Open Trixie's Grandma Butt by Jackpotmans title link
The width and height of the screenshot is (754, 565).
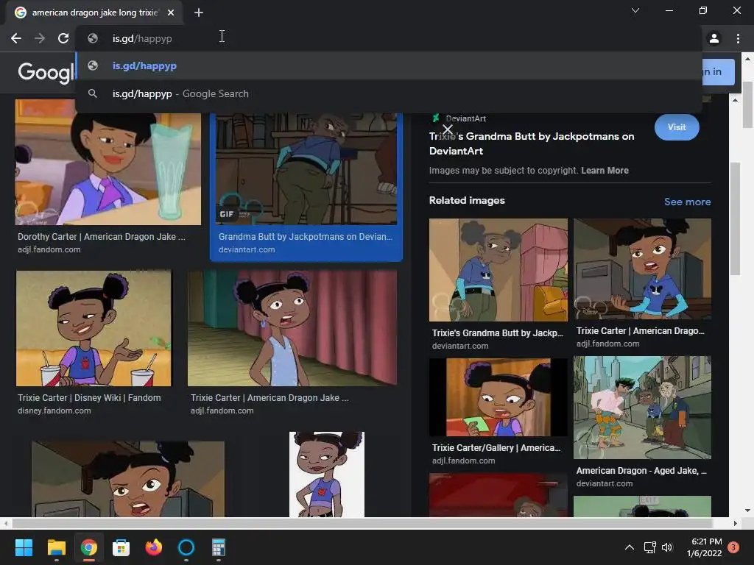[x=532, y=143]
